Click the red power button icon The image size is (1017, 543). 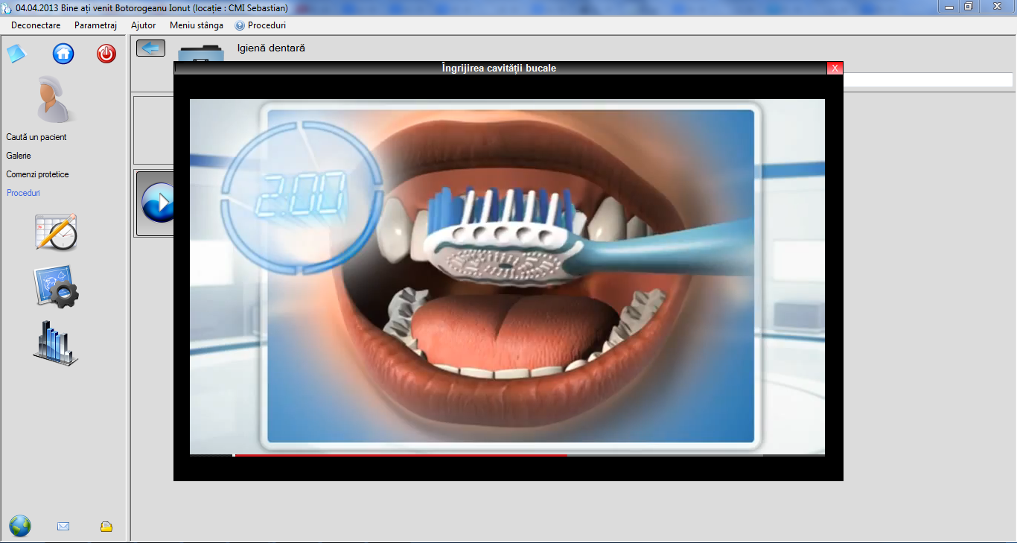coord(106,54)
